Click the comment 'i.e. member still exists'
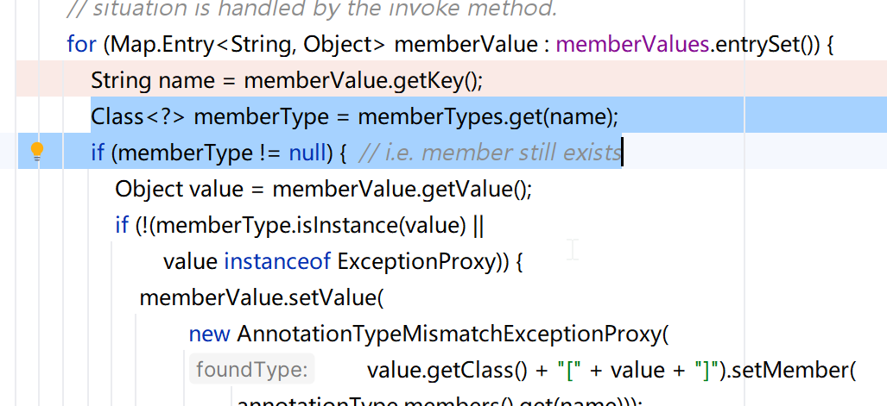The image size is (887, 406). coord(489,153)
